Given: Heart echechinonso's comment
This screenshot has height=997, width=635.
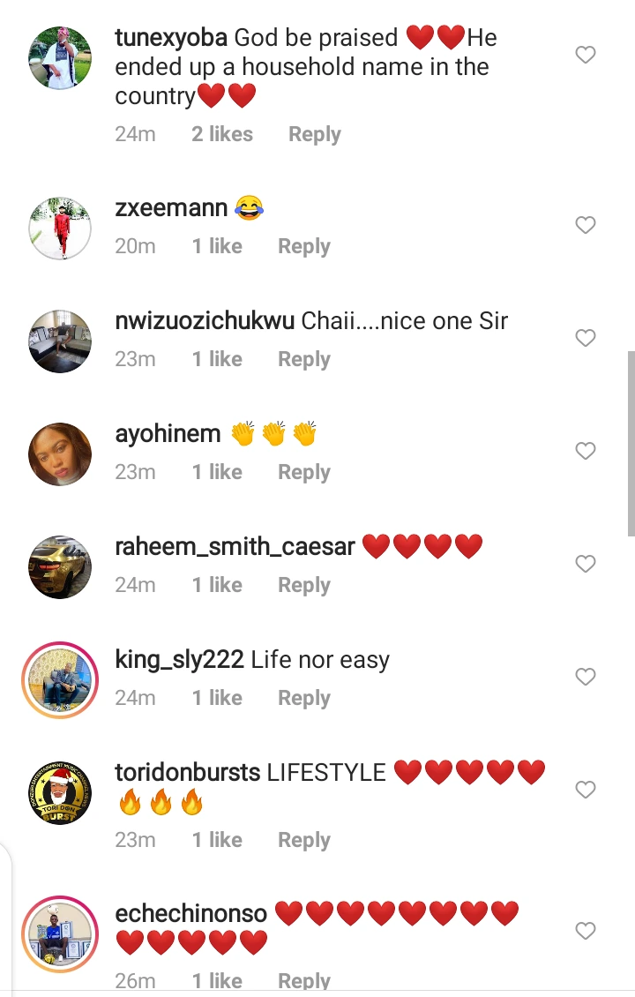Looking at the screenshot, I should [586, 931].
